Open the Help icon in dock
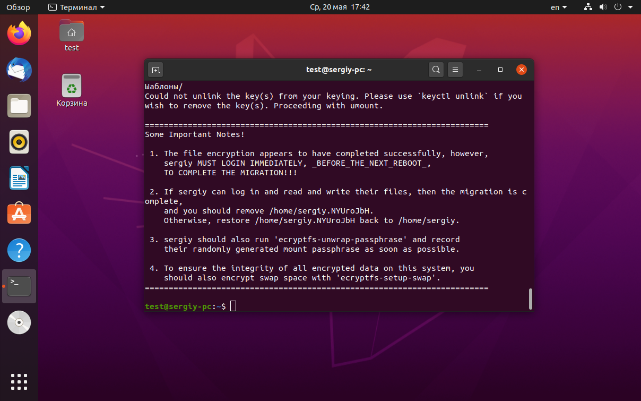The height and width of the screenshot is (401, 641). 19,250
